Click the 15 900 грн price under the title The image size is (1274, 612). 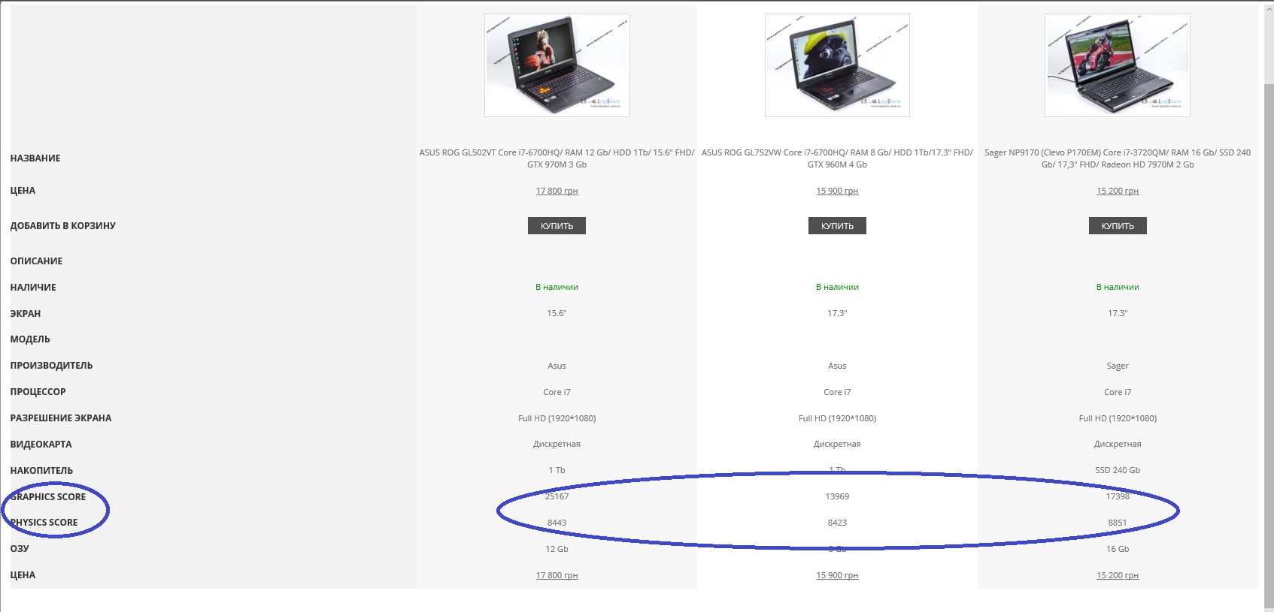pos(837,191)
